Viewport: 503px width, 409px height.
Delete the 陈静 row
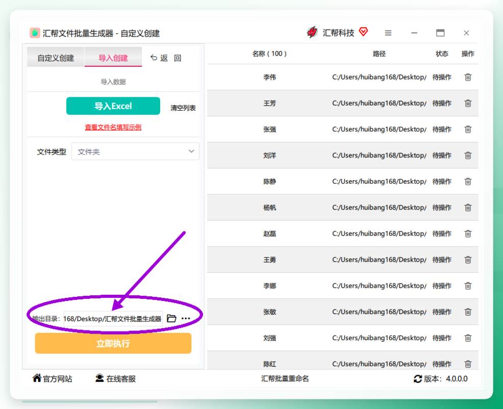point(468,182)
